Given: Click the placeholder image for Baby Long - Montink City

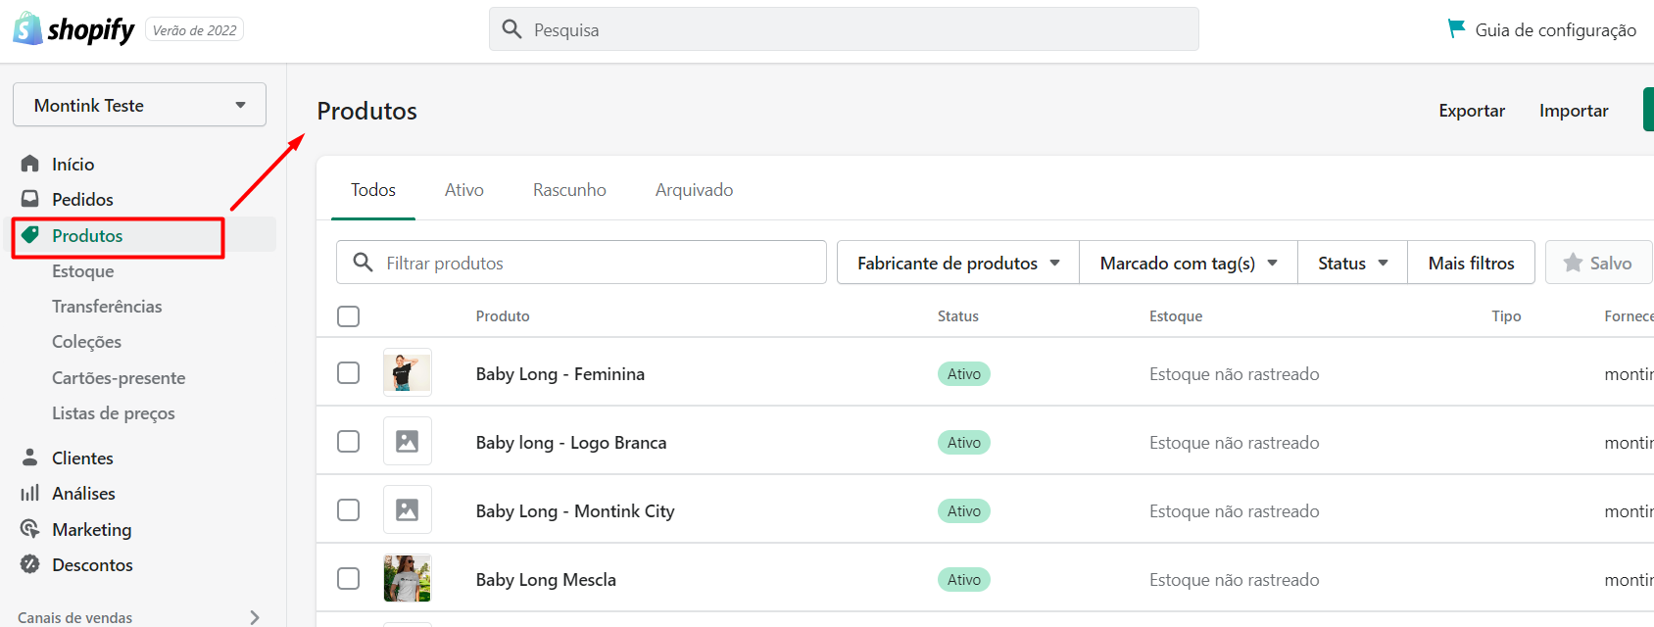Looking at the screenshot, I should pos(408,509).
